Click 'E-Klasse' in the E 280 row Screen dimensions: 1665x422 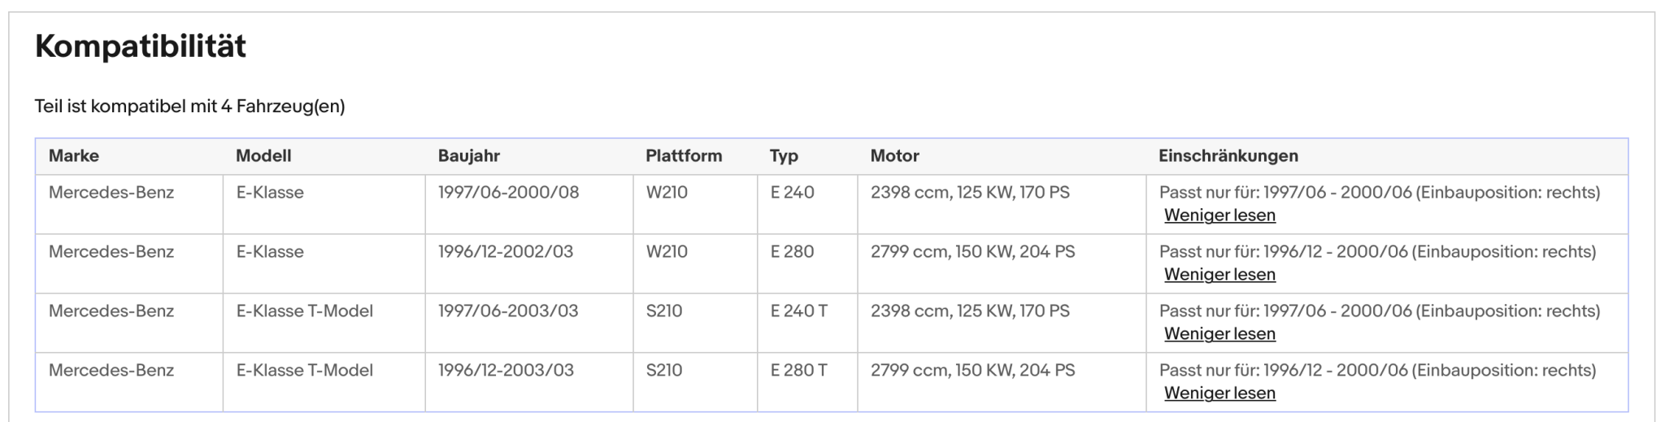tap(270, 252)
